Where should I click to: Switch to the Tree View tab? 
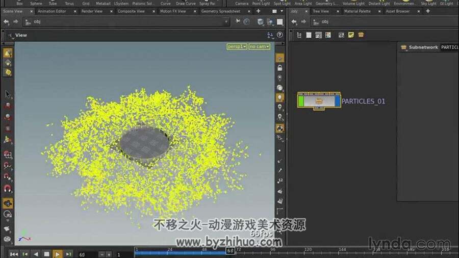coord(321,11)
